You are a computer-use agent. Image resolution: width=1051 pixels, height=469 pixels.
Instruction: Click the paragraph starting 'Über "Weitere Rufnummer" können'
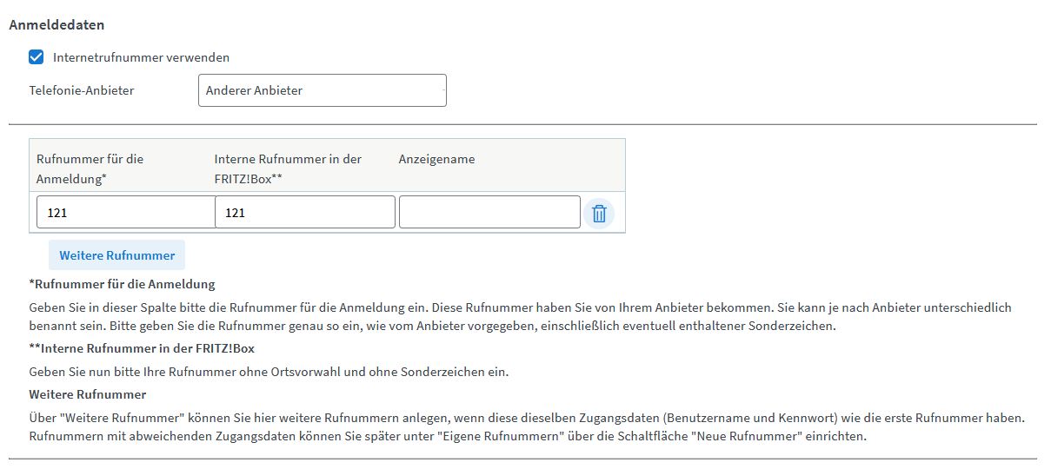coord(525,426)
